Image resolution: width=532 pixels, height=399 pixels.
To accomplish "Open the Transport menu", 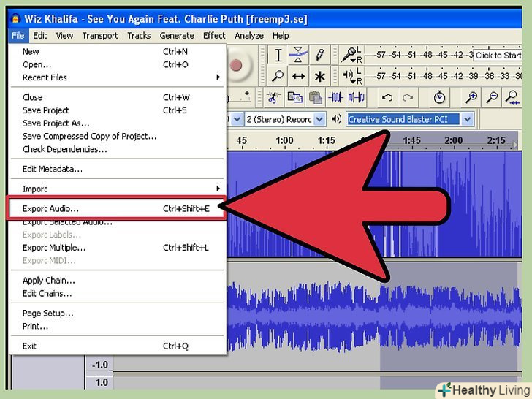I will pos(100,36).
